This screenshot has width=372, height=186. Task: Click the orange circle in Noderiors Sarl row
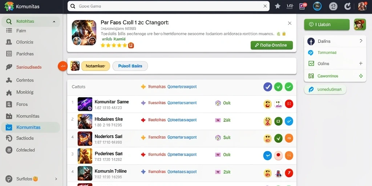(x=289, y=138)
